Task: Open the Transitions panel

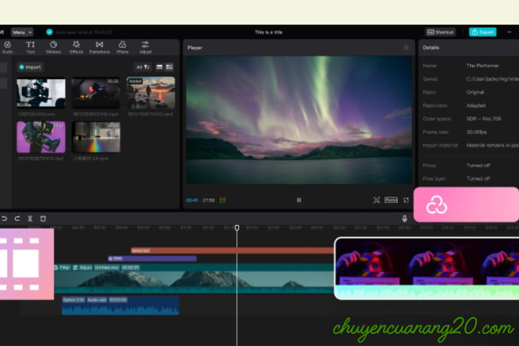Action: tap(99, 47)
